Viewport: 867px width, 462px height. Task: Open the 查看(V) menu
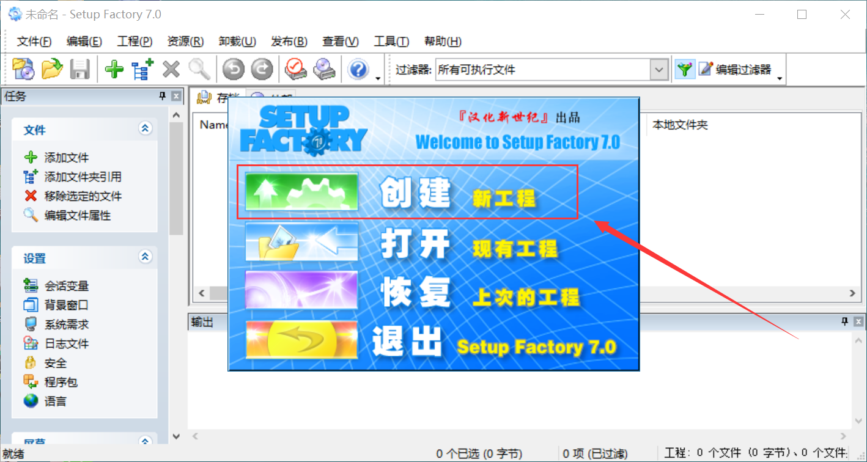point(341,42)
